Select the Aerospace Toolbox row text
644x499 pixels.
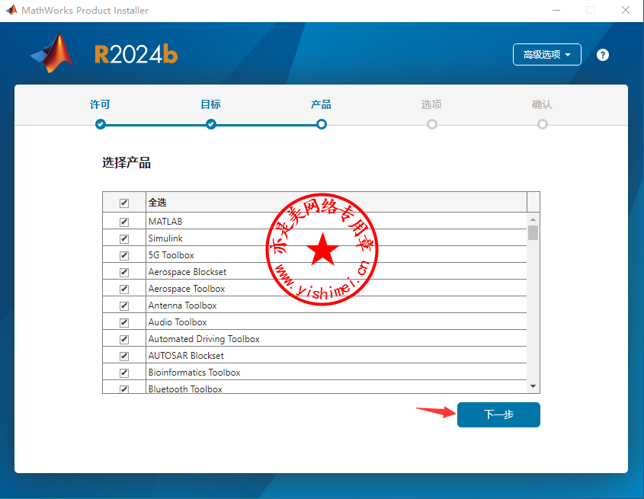pos(187,289)
